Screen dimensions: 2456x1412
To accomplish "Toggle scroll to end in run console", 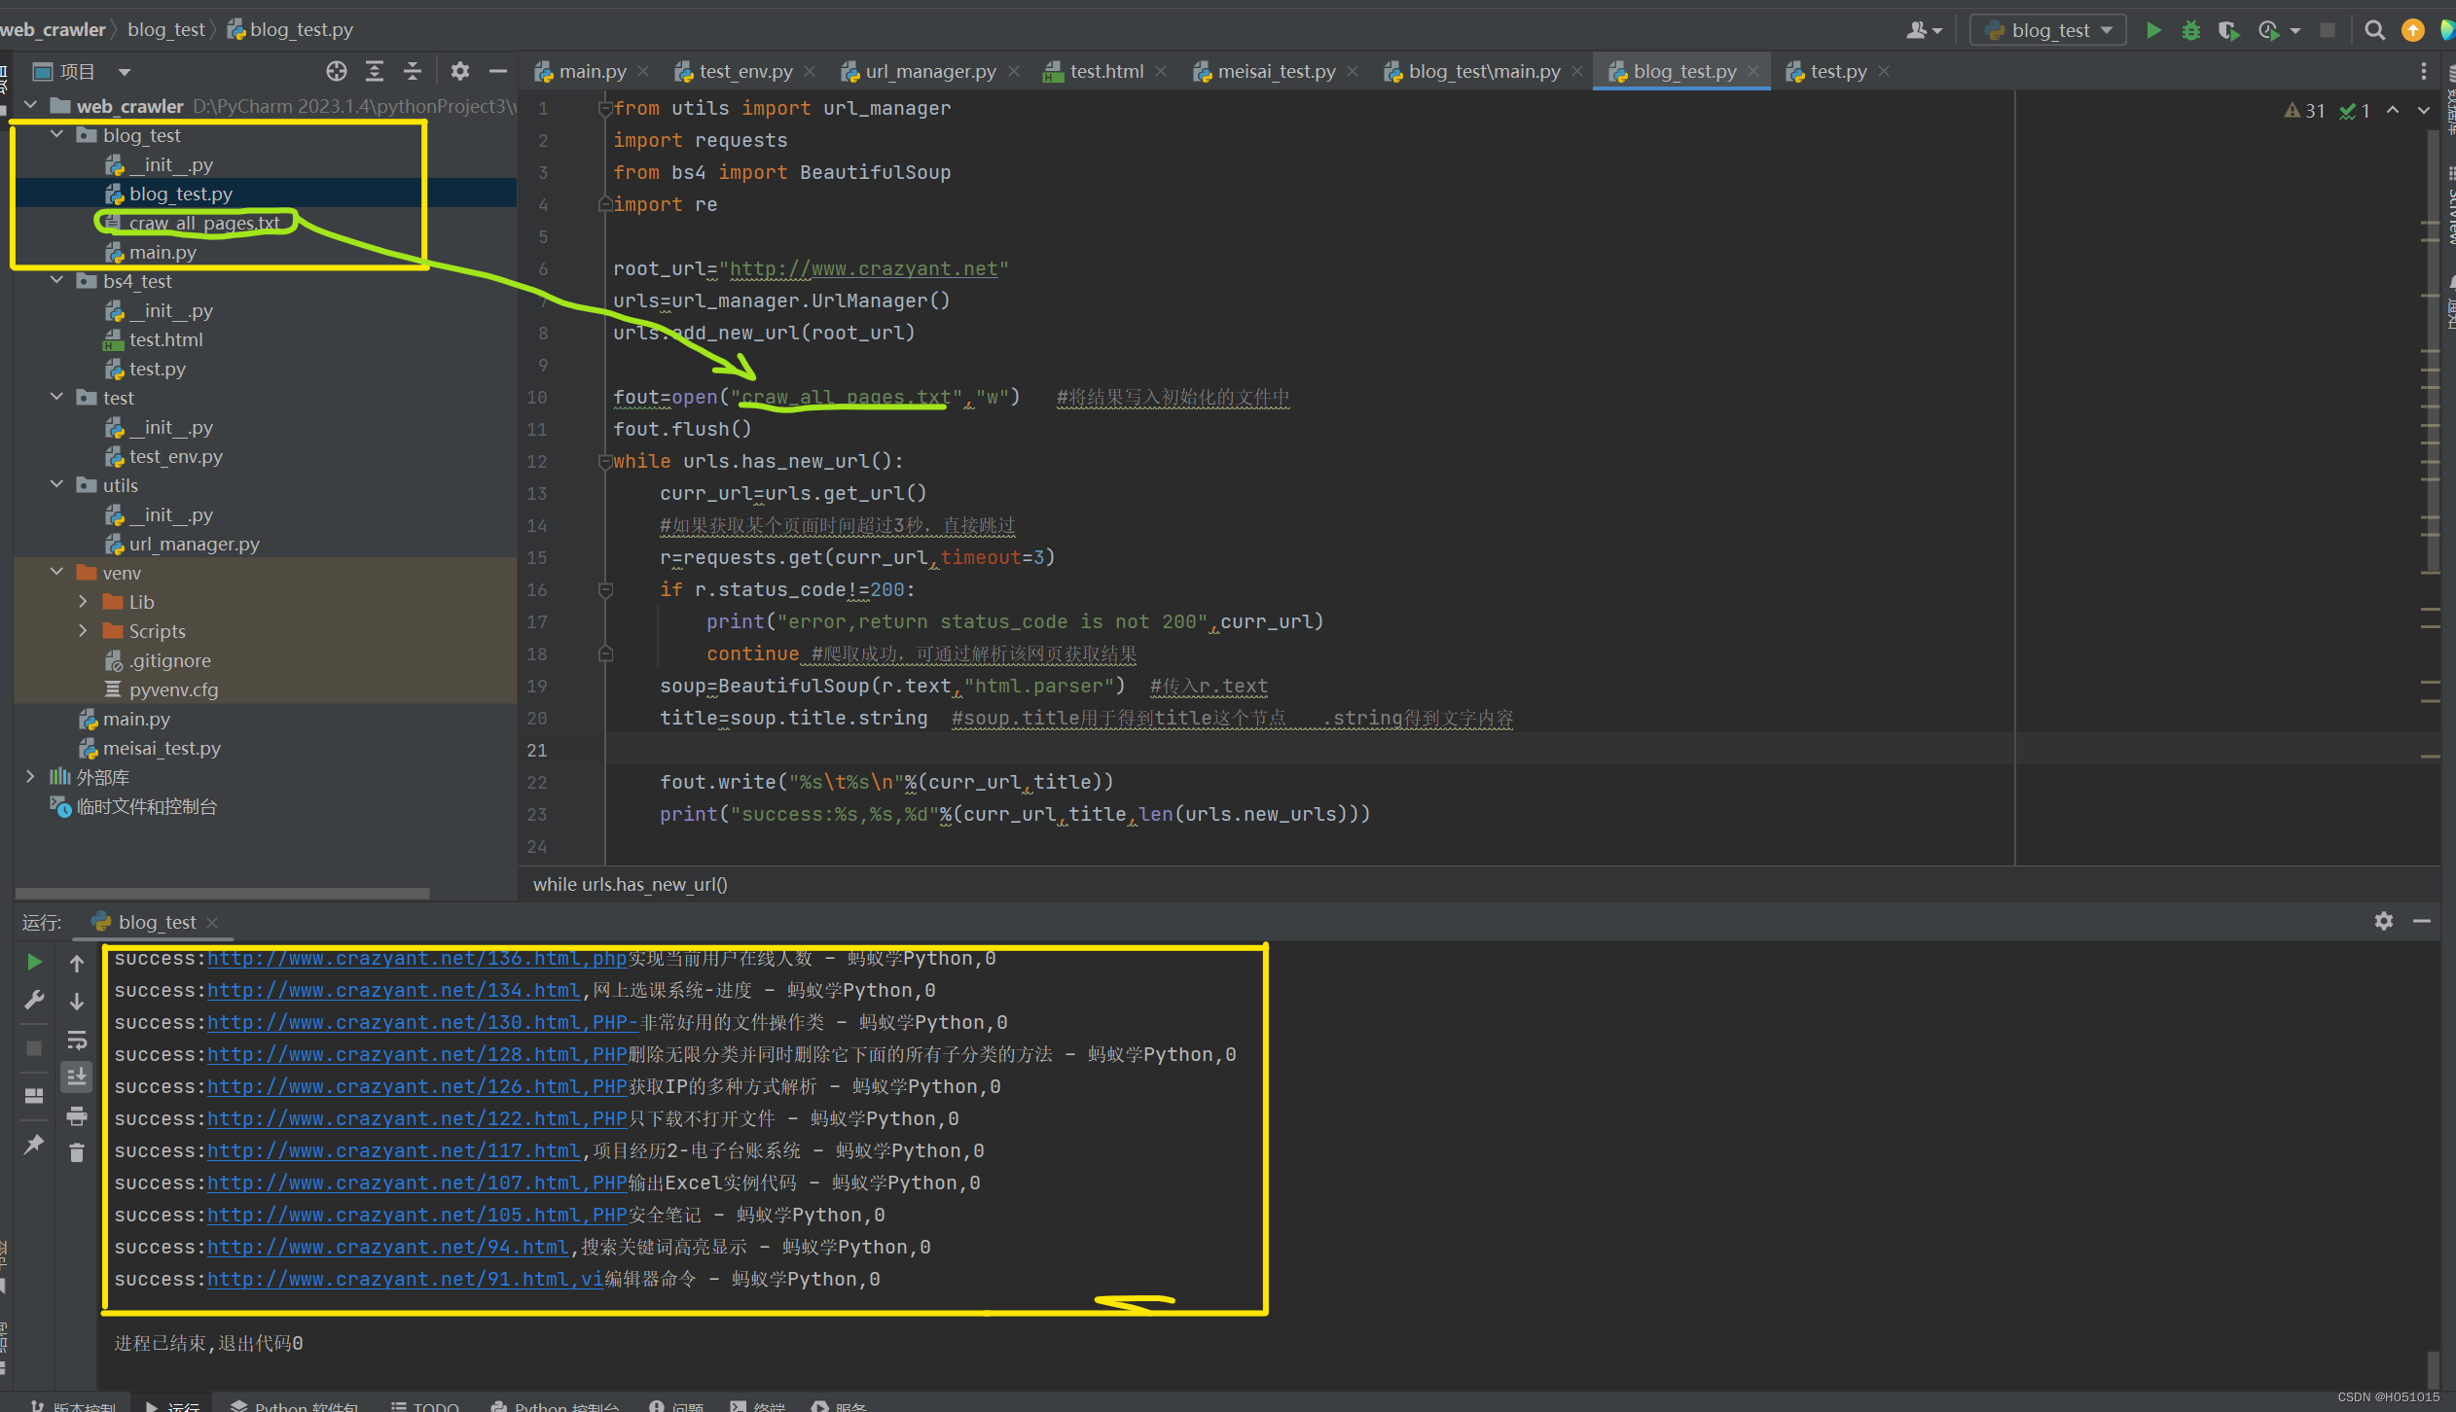I will [77, 1077].
